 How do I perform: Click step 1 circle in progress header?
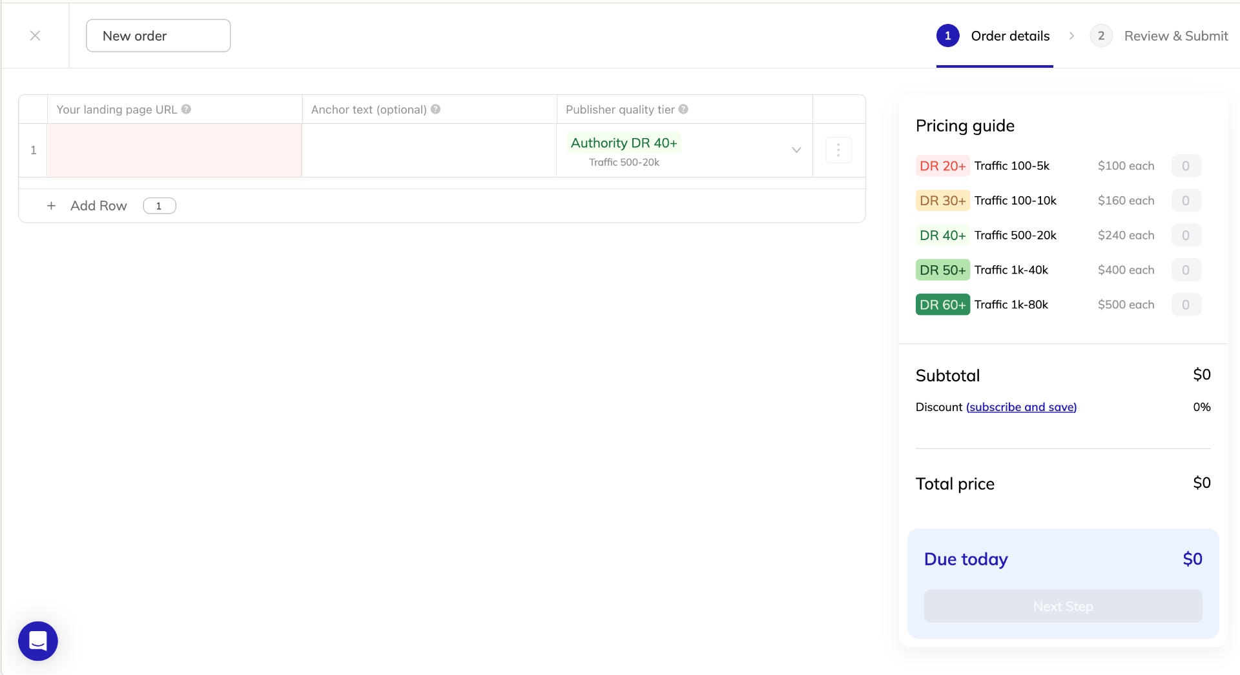click(x=947, y=36)
